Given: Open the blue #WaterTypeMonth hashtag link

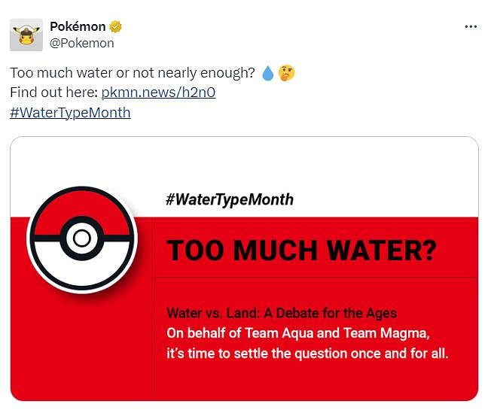Looking at the screenshot, I should (x=70, y=112).
